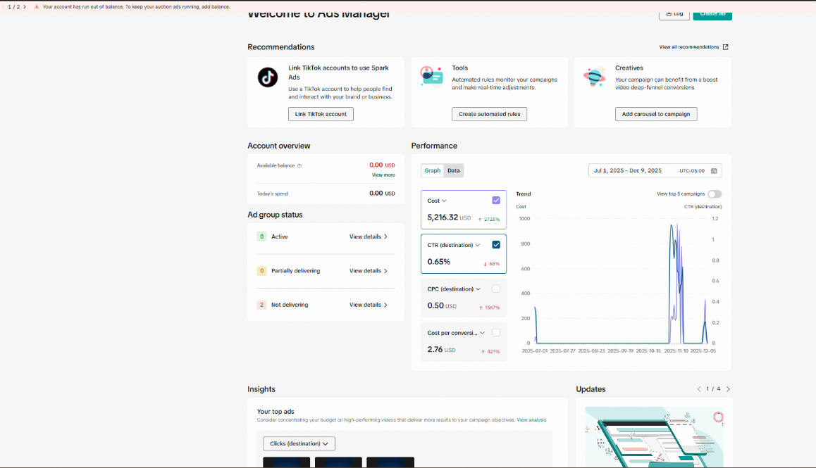Open View details for Not delivering
The width and height of the screenshot is (816, 468).
(369, 305)
